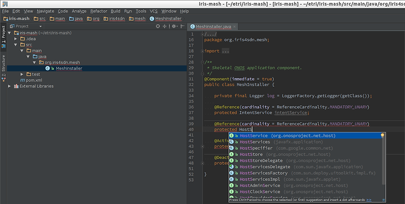
Task: Select MeshInstaller in project tree
Action: (69, 68)
